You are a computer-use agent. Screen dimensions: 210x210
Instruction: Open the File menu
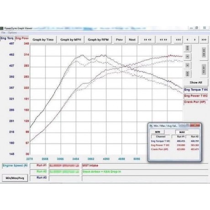click(3, 33)
